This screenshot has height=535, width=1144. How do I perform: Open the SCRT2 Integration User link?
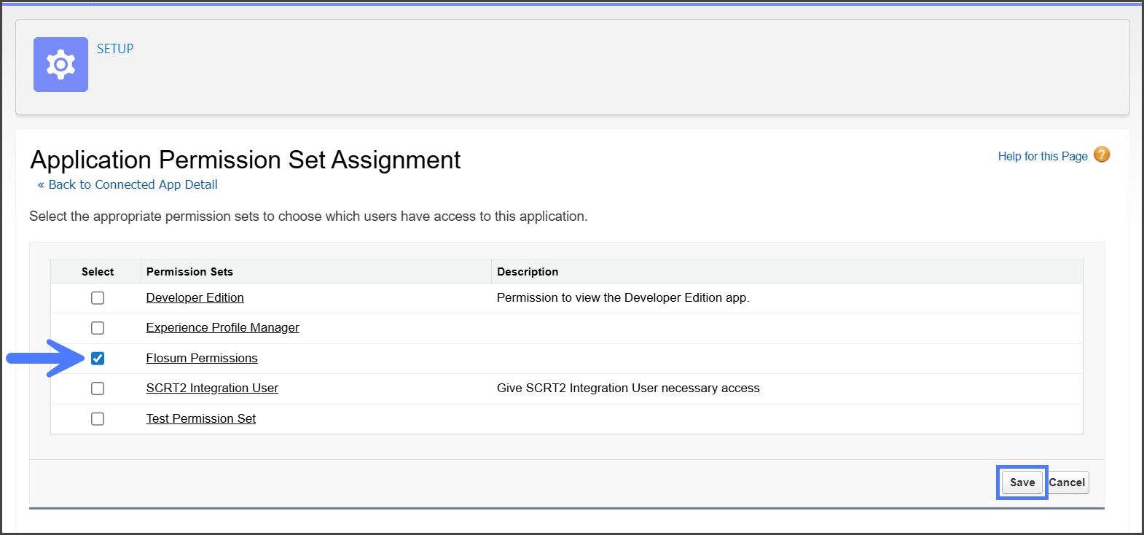click(x=212, y=388)
